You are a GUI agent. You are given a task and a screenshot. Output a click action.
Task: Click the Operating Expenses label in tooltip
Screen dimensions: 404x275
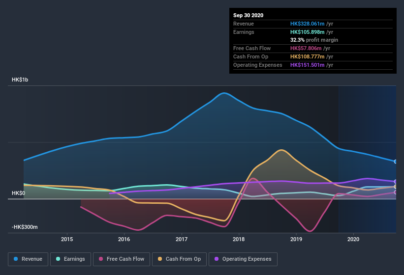click(x=258, y=65)
